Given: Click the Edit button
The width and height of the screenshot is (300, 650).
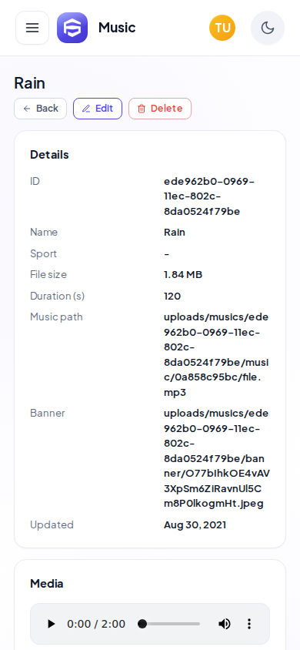Looking at the screenshot, I should (x=98, y=109).
